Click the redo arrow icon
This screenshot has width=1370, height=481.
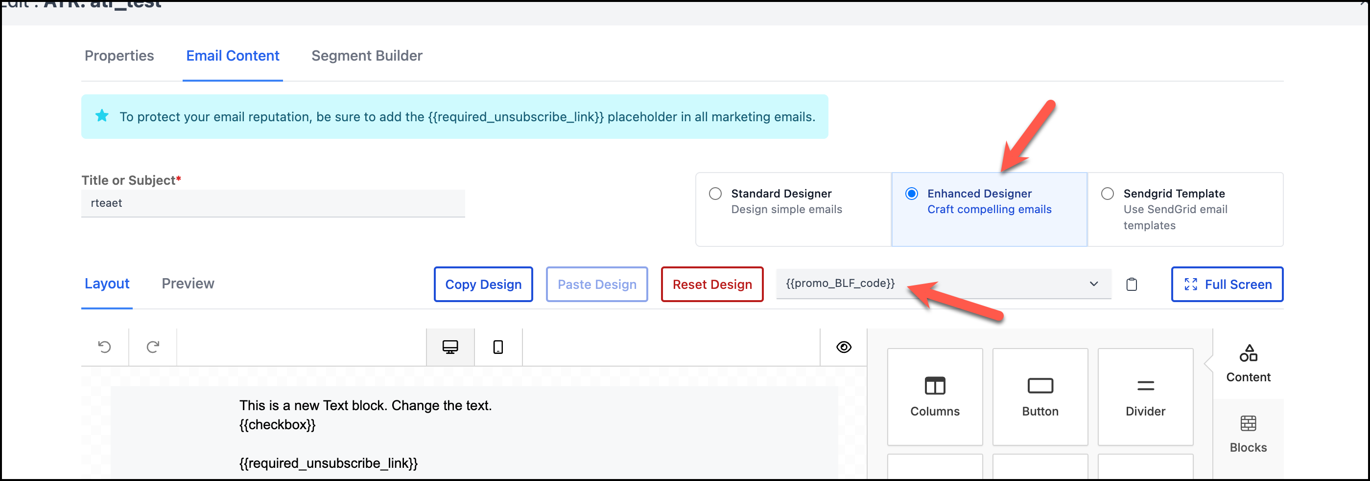[153, 347]
